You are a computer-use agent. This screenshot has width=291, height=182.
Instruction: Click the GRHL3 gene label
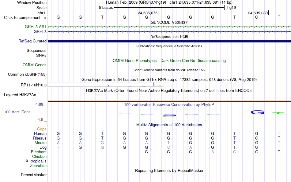click(40, 32)
